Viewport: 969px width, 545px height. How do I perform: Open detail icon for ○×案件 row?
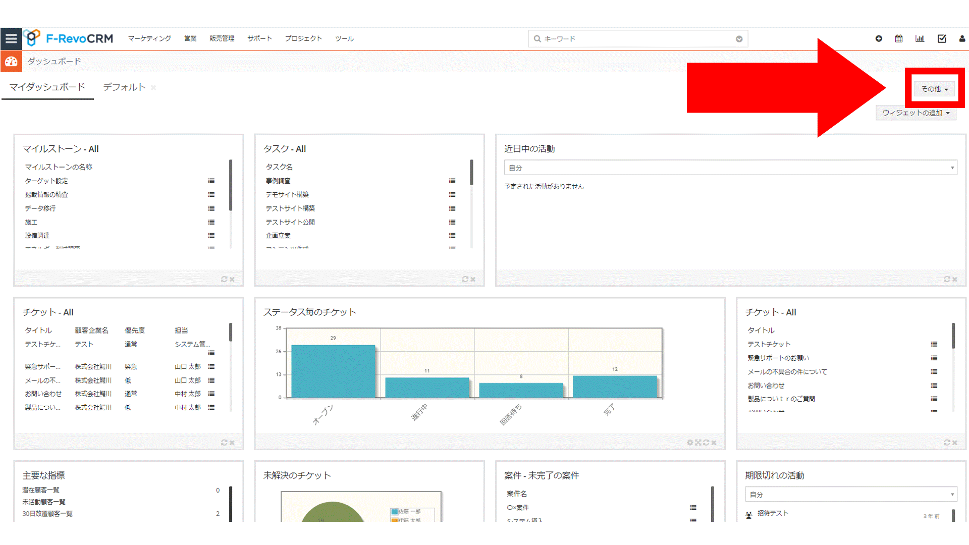[693, 508]
